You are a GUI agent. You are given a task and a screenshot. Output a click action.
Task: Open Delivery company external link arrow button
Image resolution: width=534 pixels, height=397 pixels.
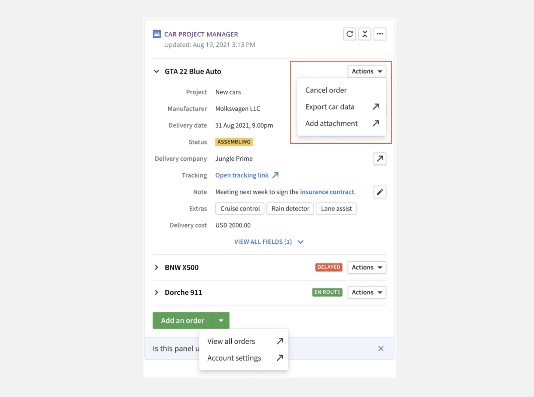pyautogui.click(x=380, y=159)
